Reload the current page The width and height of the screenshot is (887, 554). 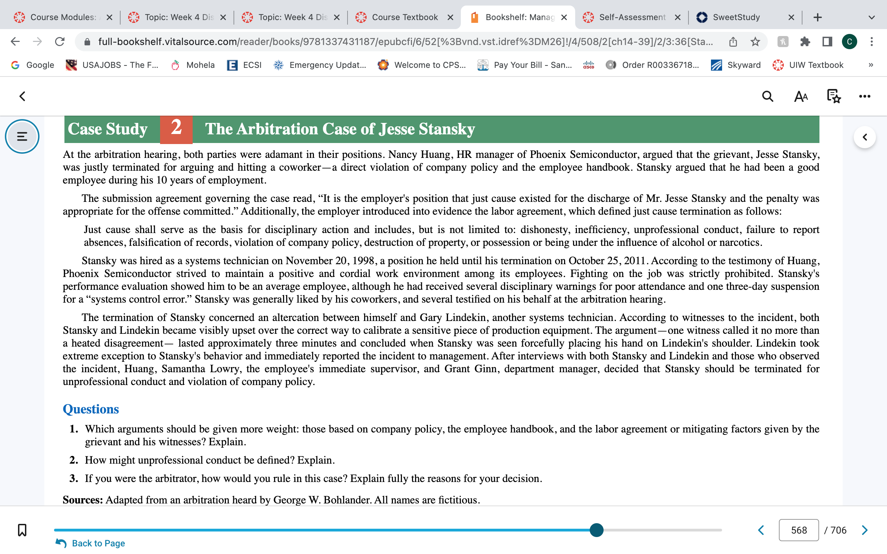[60, 42]
